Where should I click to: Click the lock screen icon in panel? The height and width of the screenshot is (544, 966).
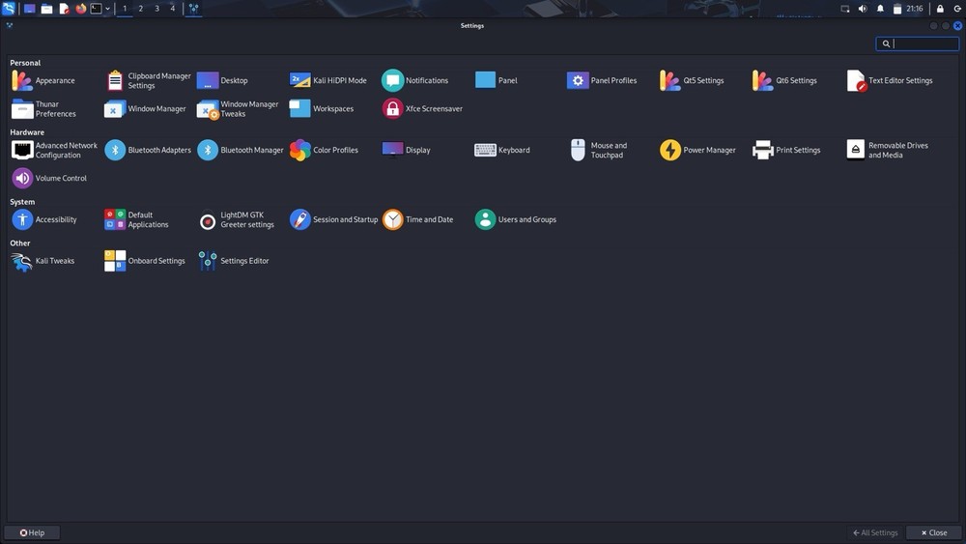tap(940, 9)
